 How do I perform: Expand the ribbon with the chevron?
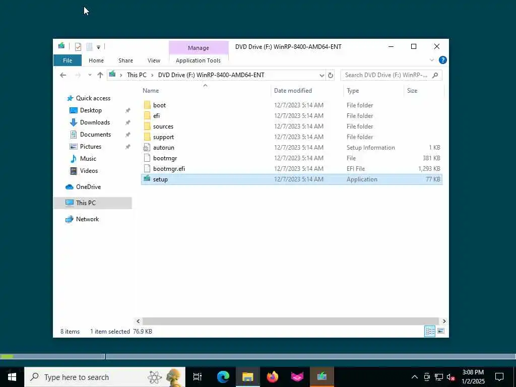coord(432,60)
